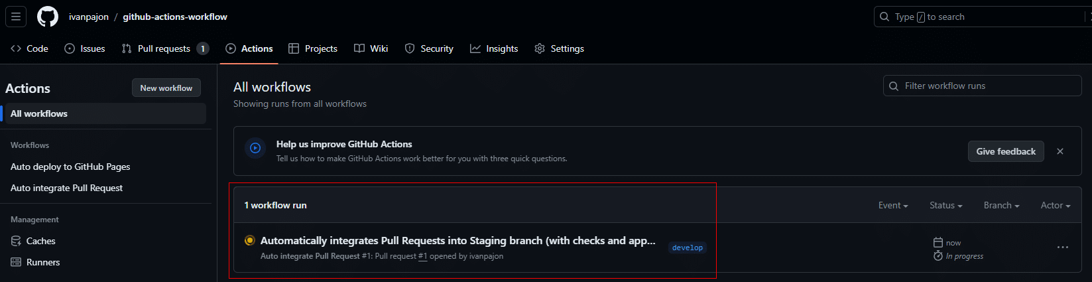1092x282 pixels.
Task: Go to the Insights tab
Action: (x=494, y=48)
